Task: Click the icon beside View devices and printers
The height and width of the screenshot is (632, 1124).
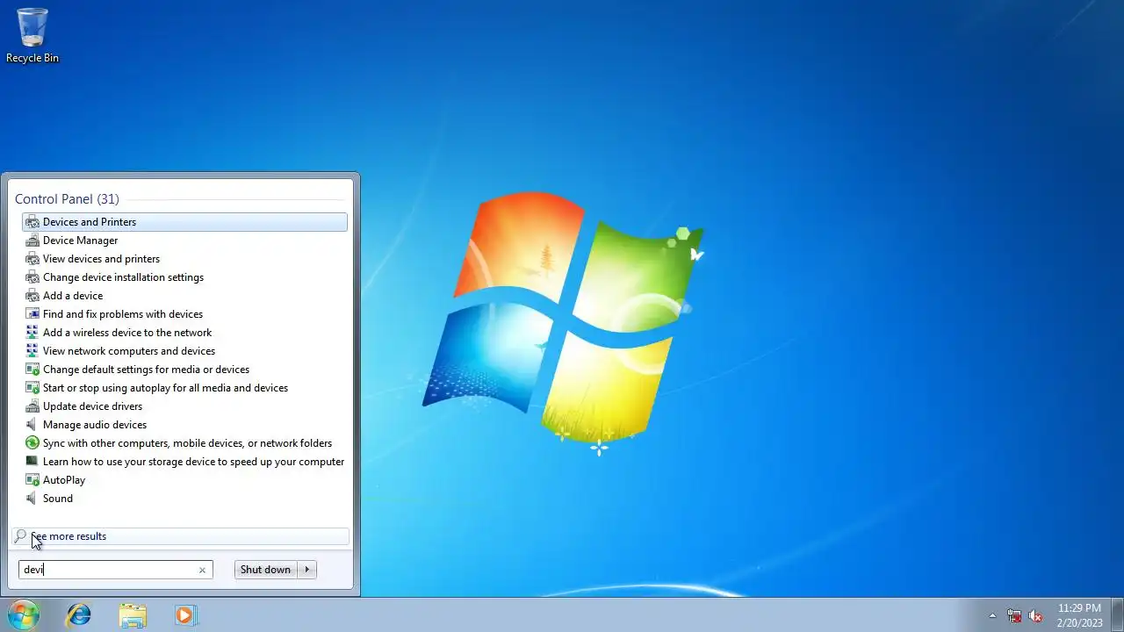Action: 32,259
